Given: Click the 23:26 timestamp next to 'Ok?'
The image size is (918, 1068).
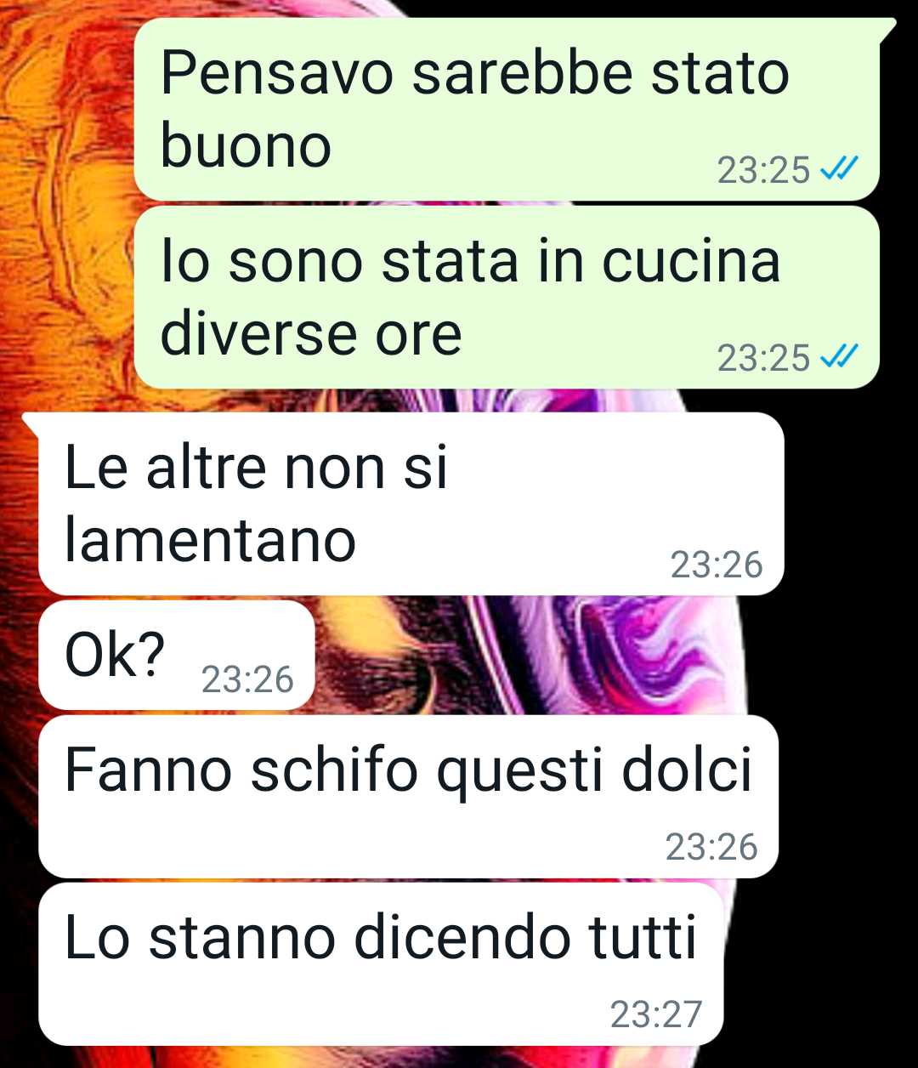Looking at the screenshot, I should click(x=247, y=679).
